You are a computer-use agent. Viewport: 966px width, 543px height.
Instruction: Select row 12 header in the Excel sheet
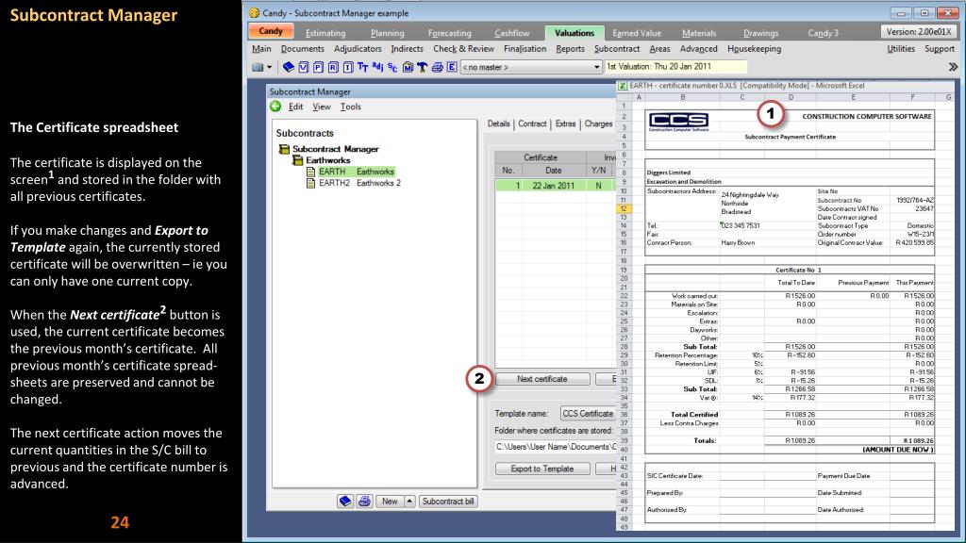(x=624, y=208)
